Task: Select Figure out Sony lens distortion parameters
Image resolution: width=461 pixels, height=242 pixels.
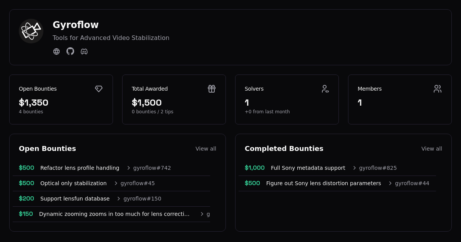Action: tap(323, 183)
